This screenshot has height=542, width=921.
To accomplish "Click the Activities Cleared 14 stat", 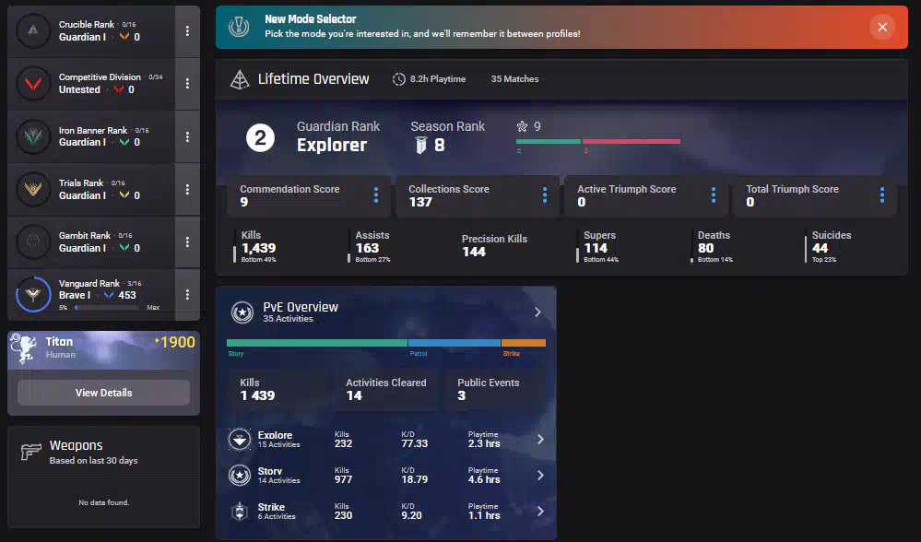I will pyautogui.click(x=386, y=389).
